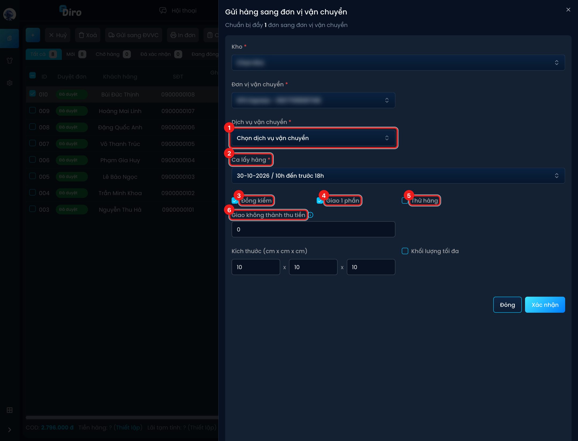
Task: Click customer name Hoàng Mai Linh
Action: (120, 111)
